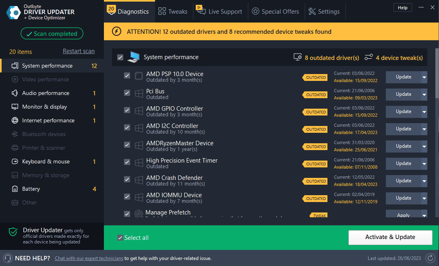
Task: Click the Audio performance speaker icon
Action: (15, 93)
